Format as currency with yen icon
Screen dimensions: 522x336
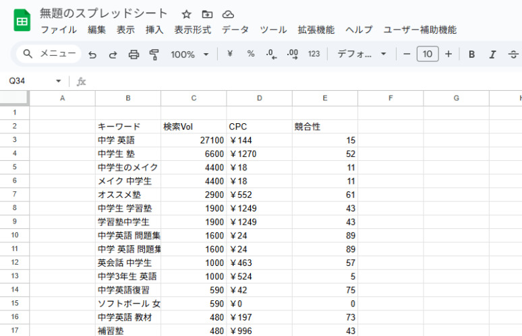pyautogui.click(x=230, y=53)
